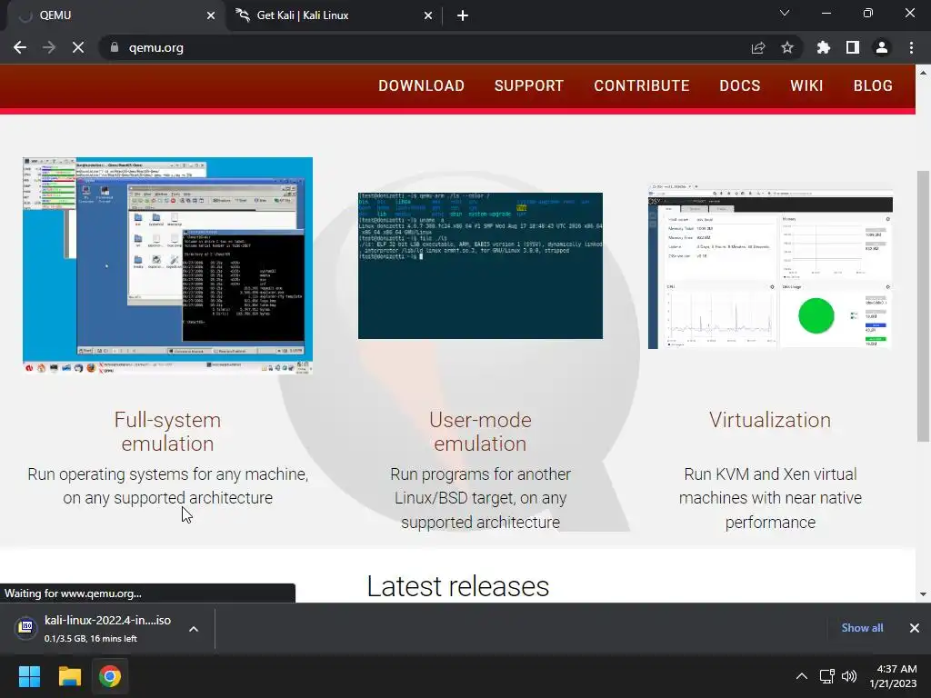Open the Chrome profile menu

[x=882, y=47]
